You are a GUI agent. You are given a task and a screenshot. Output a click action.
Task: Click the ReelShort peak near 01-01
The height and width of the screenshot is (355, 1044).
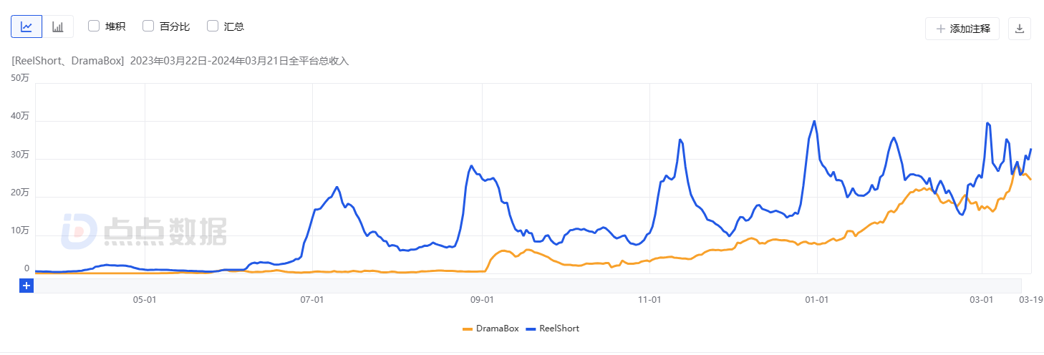(x=814, y=122)
